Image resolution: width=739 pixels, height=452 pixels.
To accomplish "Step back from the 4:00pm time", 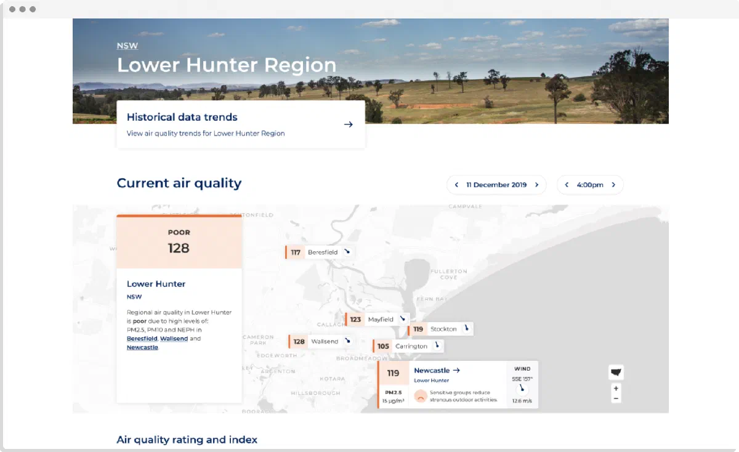I will click(x=567, y=185).
